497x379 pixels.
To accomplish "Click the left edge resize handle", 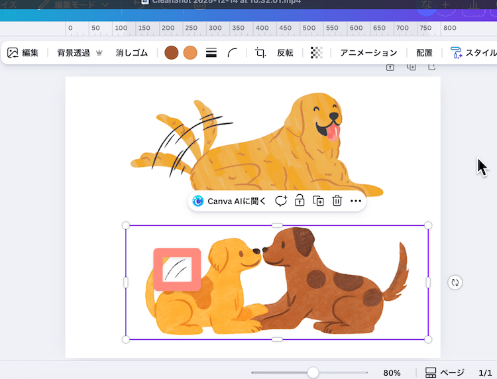I will 125,282.
